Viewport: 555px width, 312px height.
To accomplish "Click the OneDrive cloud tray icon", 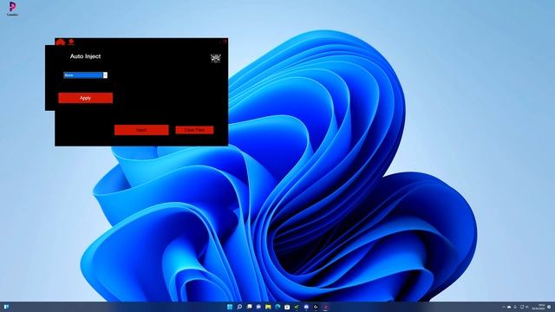I will pos(509,307).
